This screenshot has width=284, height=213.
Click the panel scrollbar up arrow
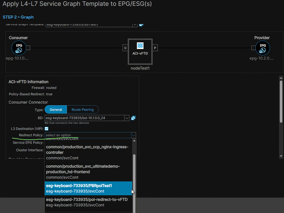[x=281, y=78]
